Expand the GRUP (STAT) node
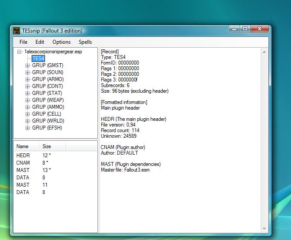Image resolution: width=291 pixels, height=240 pixels. point(27,93)
